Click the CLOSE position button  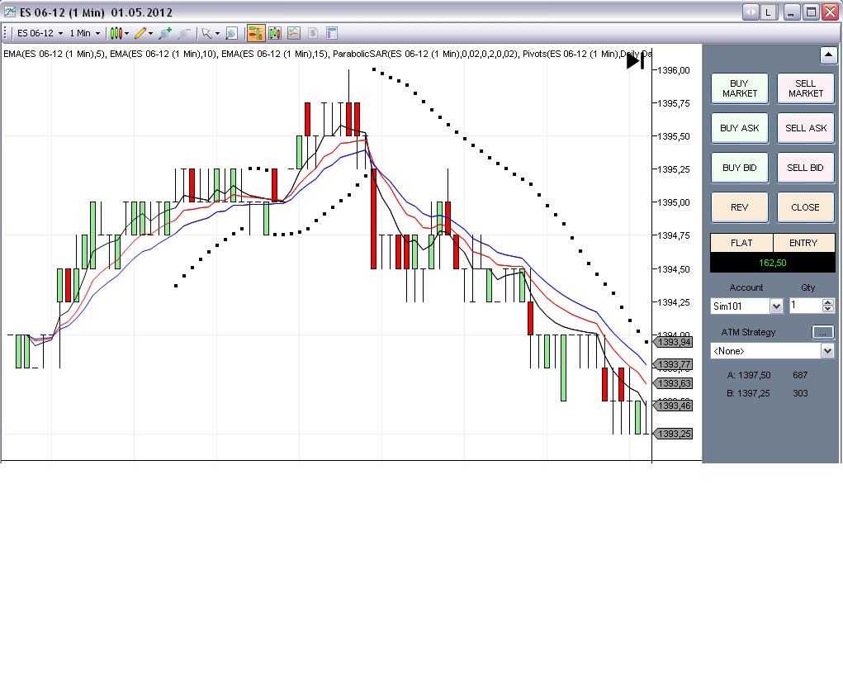coord(805,207)
